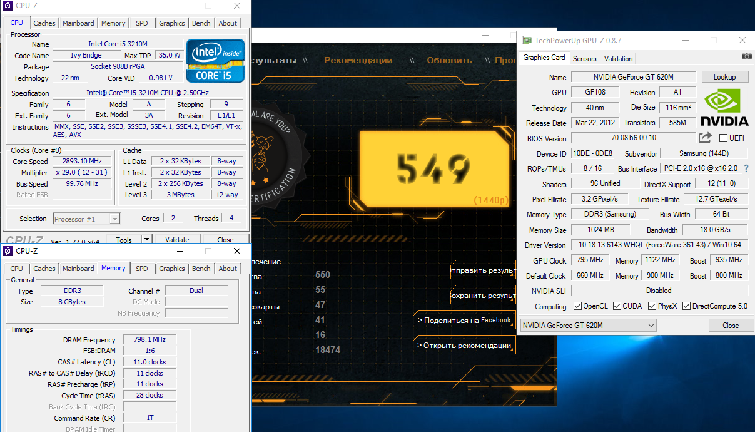The image size is (755, 432).
Task: Open Caches tab in CPU-Z memory window
Action: (44, 269)
